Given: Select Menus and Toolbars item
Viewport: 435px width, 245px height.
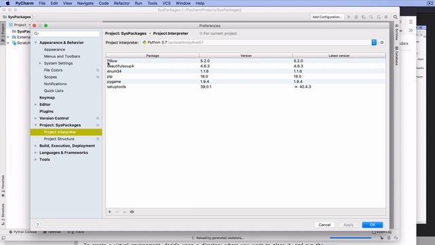Looking at the screenshot, I should tap(62, 56).
